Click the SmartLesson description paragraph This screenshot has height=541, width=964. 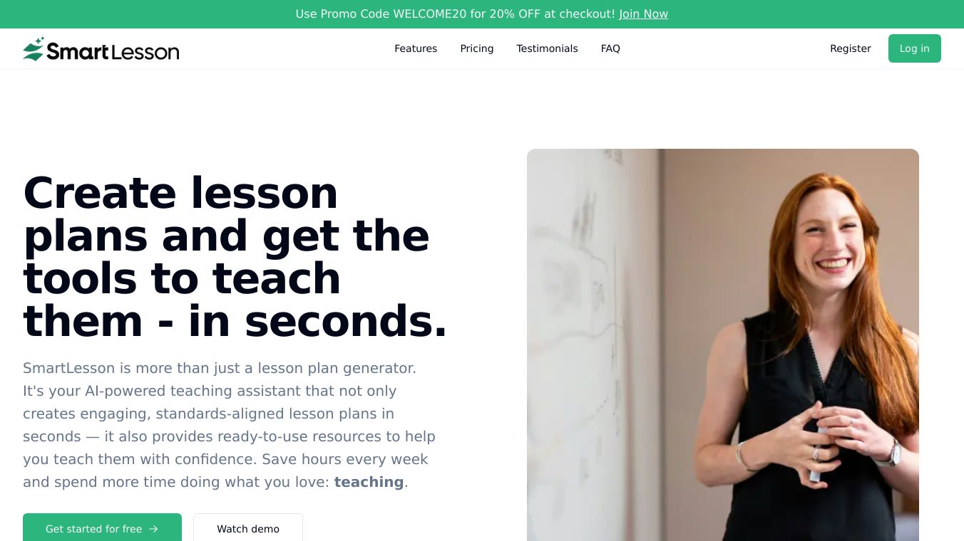(230, 425)
